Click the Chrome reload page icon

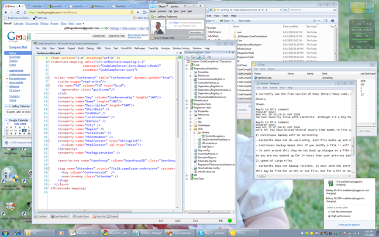tap(18, 12)
